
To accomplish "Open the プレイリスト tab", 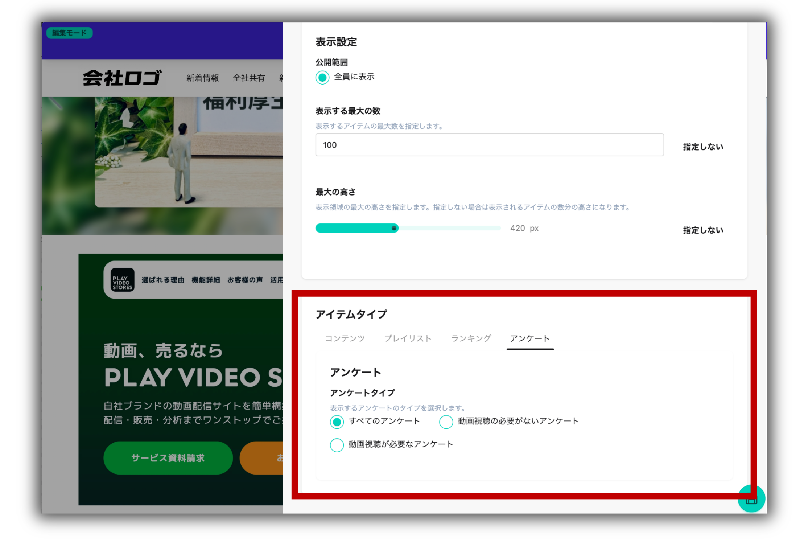I will [408, 338].
